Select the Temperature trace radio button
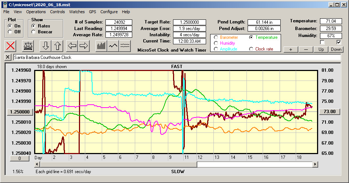The width and height of the screenshot is (349, 183). point(251,37)
